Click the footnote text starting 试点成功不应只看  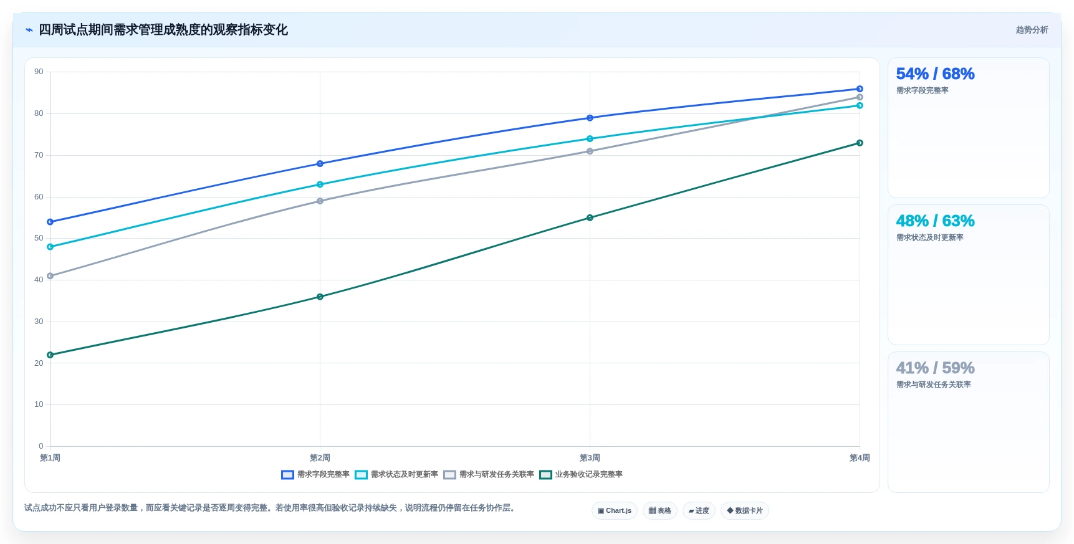271,508
